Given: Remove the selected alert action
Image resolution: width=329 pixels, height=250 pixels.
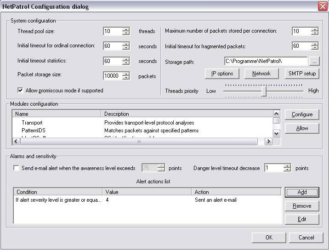Looking at the screenshot, I should pos(302,206).
